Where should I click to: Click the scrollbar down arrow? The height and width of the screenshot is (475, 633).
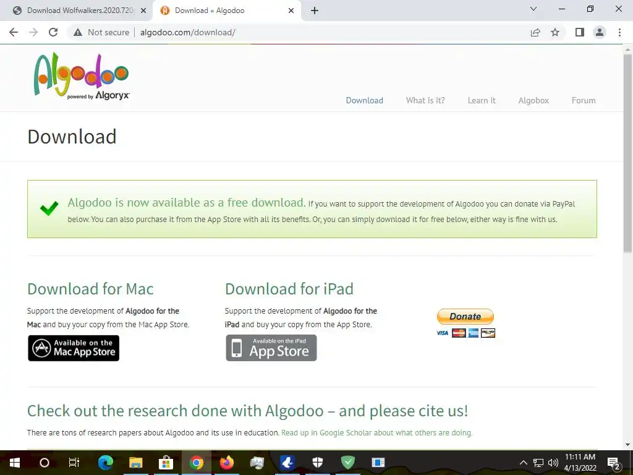click(x=627, y=444)
